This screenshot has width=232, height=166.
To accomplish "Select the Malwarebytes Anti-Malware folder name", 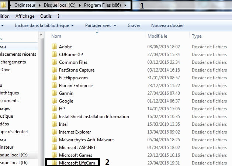I will click(86, 140).
